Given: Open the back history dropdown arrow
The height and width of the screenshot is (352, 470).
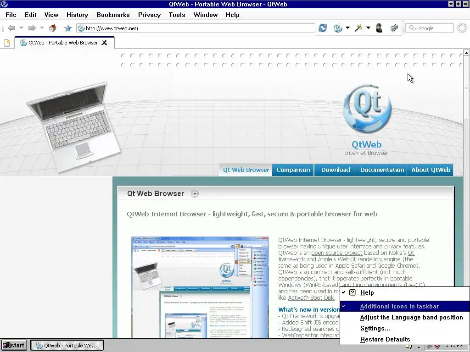Looking at the screenshot, I should point(21,28).
